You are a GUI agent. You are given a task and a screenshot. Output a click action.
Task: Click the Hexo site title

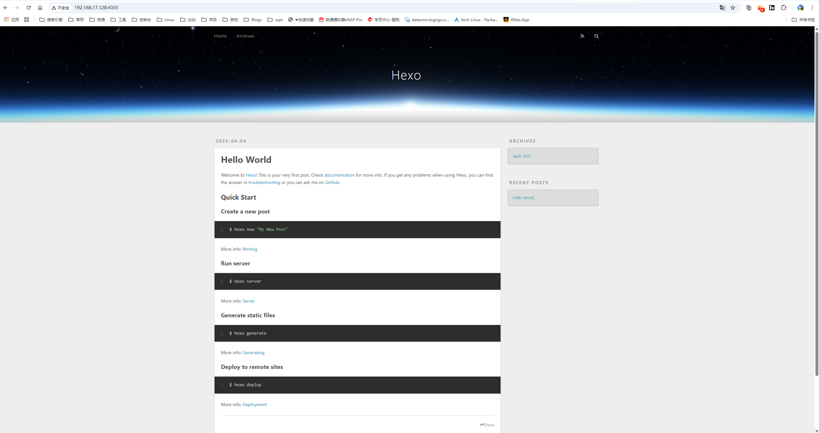coord(406,75)
